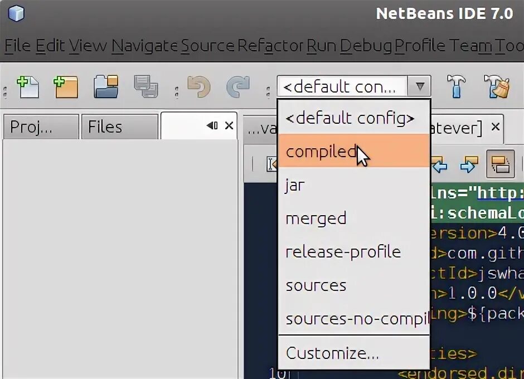Click the '<default con...' configuration field
The width and height of the screenshot is (524, 379).
[342, 86]
